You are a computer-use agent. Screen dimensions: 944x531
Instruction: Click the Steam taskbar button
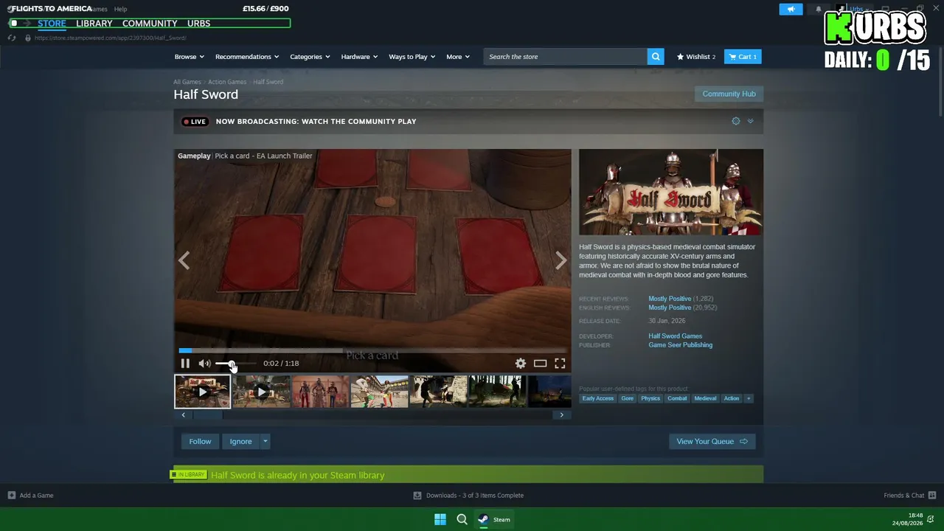point(493,519)
